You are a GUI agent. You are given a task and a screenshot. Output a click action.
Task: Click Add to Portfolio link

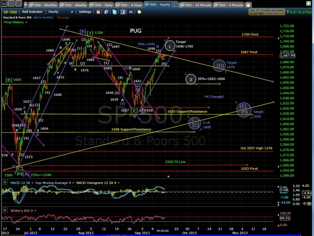(x=43, y=18)
